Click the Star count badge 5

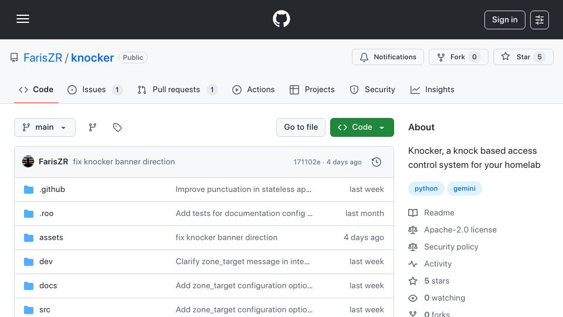540,57
